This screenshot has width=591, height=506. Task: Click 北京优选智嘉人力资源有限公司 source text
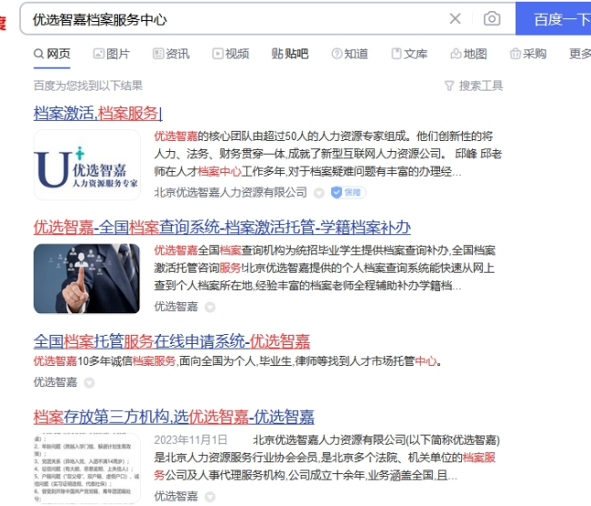(x=230, y=192)
